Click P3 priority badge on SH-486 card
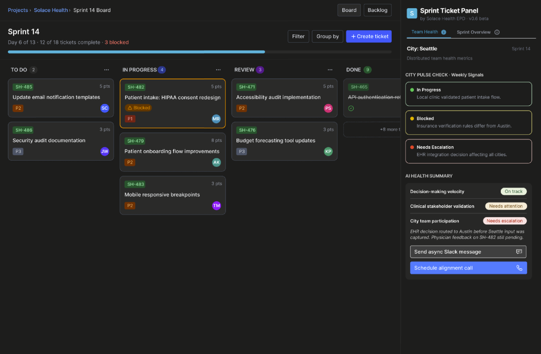 (x=18, y=152)
